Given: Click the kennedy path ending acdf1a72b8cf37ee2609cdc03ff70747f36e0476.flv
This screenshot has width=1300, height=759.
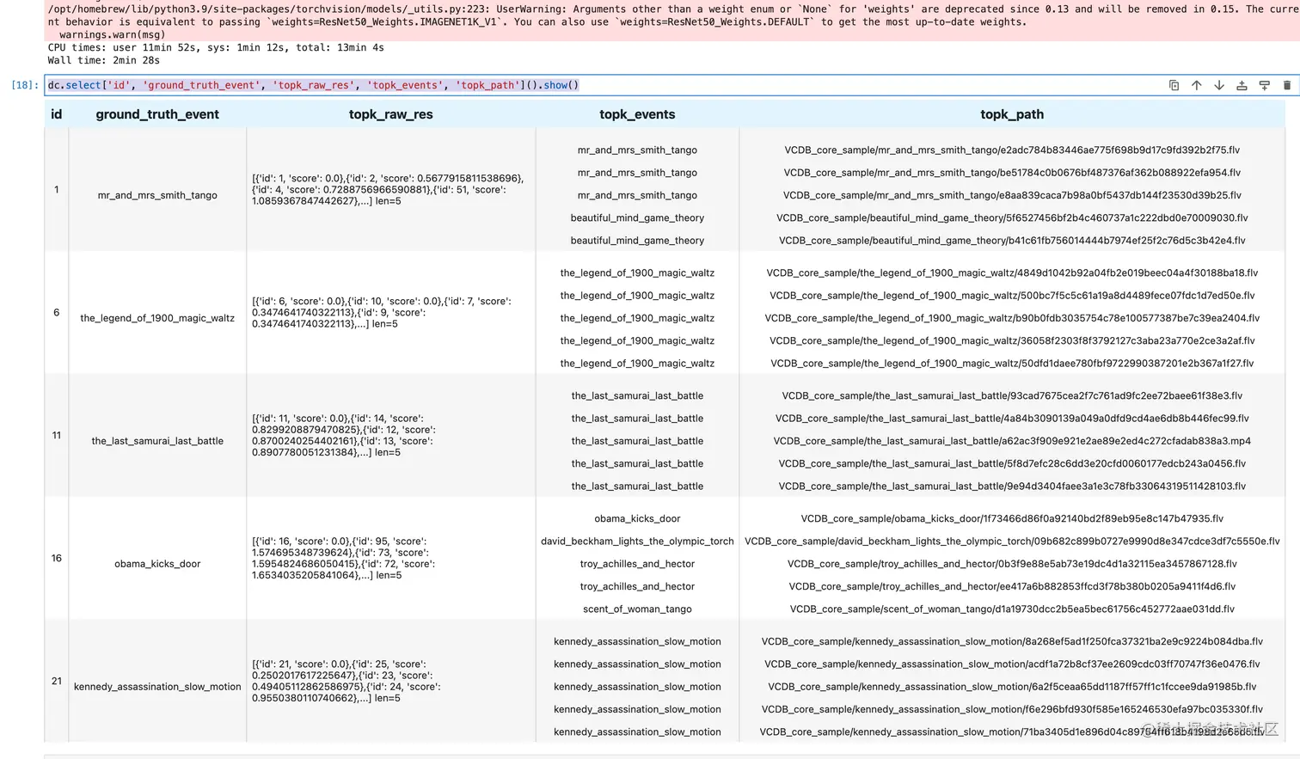Looking at the screenshot, I should pos(1012,664).
